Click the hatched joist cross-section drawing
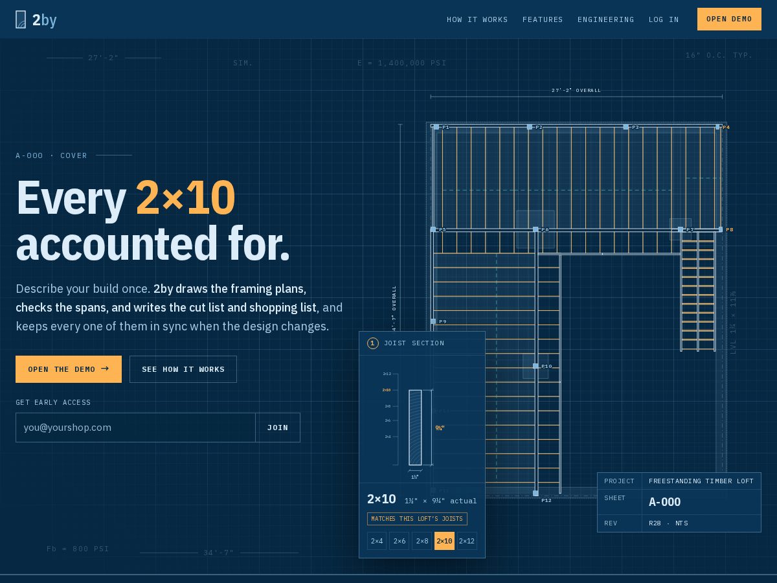Screen dimensions: 777x583 click(x=415, y=428)
